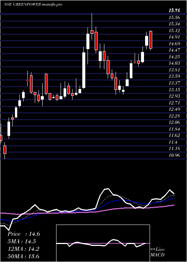Image resolution: width=187 pixels, height=262 pixels.
Task: Click the 15.34 price axis label
Action: tap(174, 24)
